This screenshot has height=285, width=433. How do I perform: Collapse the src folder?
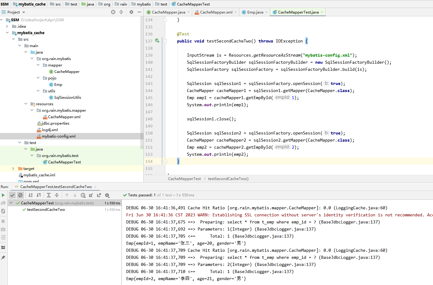click(x=13, y=39)
